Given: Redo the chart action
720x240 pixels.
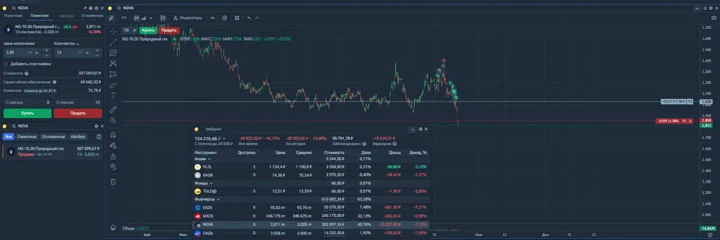Looking at the screenshot, I should (x=257, y=18).
